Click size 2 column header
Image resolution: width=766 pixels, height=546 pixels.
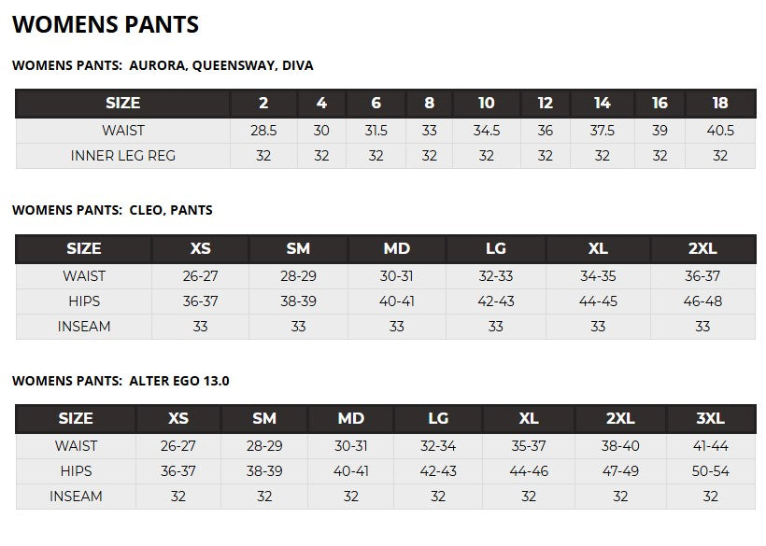pyautogui.click(x=263, y=104)
